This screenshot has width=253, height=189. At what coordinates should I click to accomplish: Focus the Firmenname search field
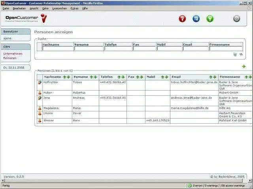(x=226, y=48)
